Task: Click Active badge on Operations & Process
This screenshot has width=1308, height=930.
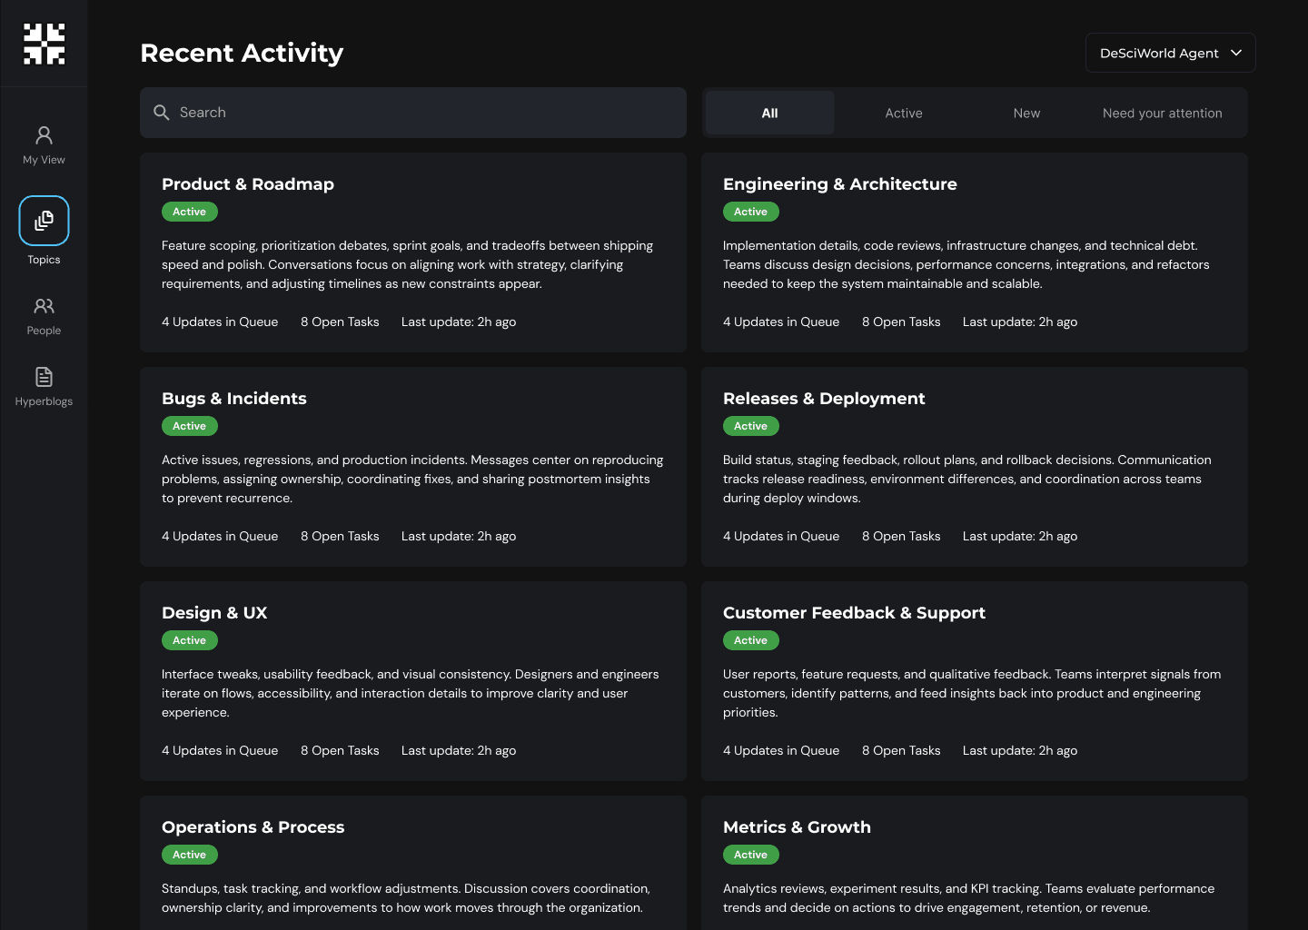Action: pos(190,855)
